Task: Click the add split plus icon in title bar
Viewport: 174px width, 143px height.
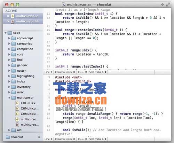Action: pos(163,5)
